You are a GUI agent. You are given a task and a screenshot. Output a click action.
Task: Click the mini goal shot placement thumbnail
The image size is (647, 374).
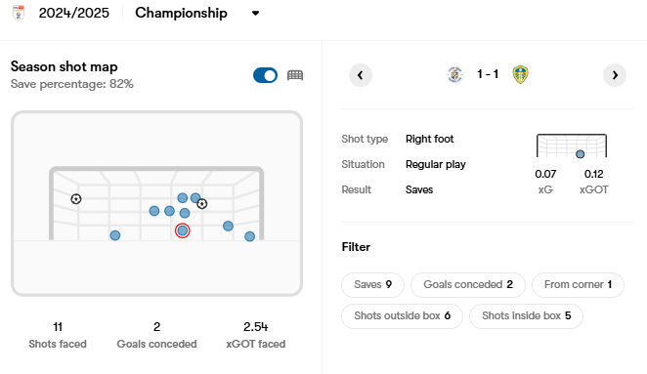(x=572, y=145)
